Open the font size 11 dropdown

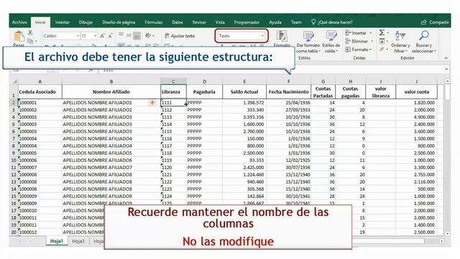tap(96, 36)
